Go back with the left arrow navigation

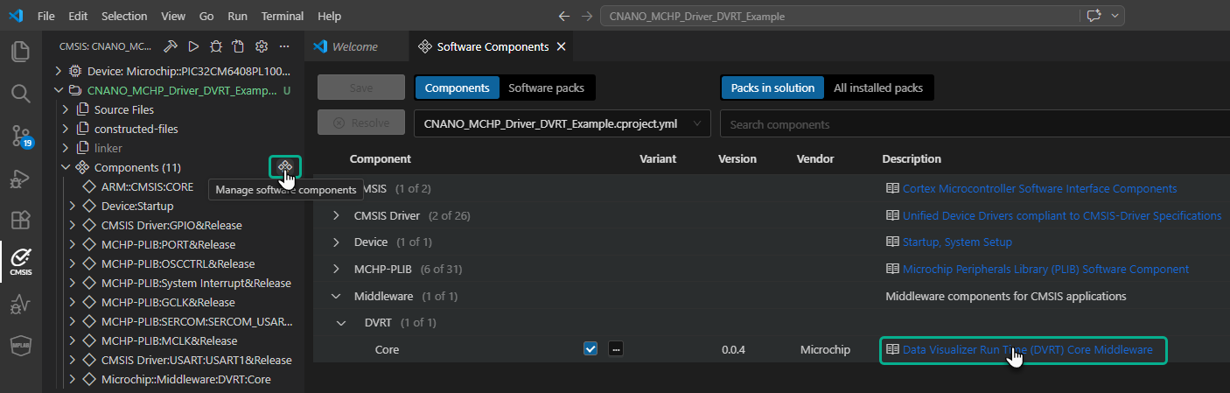564,17
